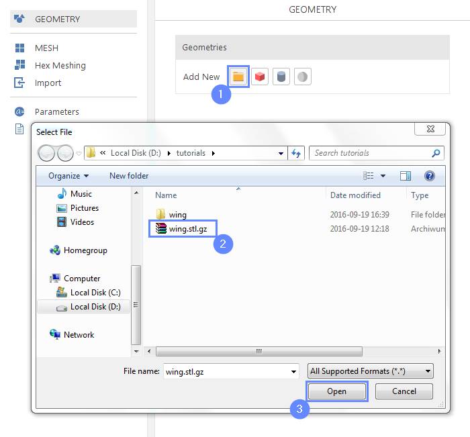This screenshot has width=470, height=437.
Task: Click the magnifier search icon
Action: [436, 153]
